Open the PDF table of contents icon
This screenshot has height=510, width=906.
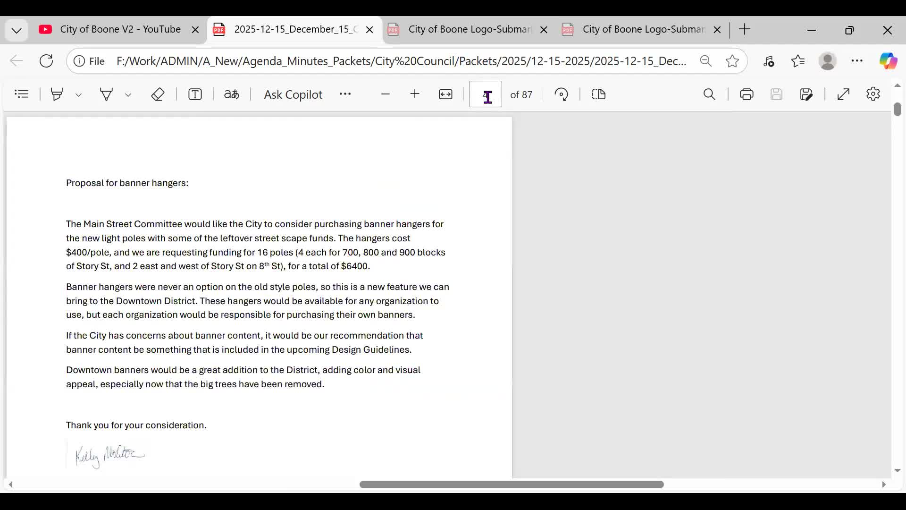coord(22,94)
